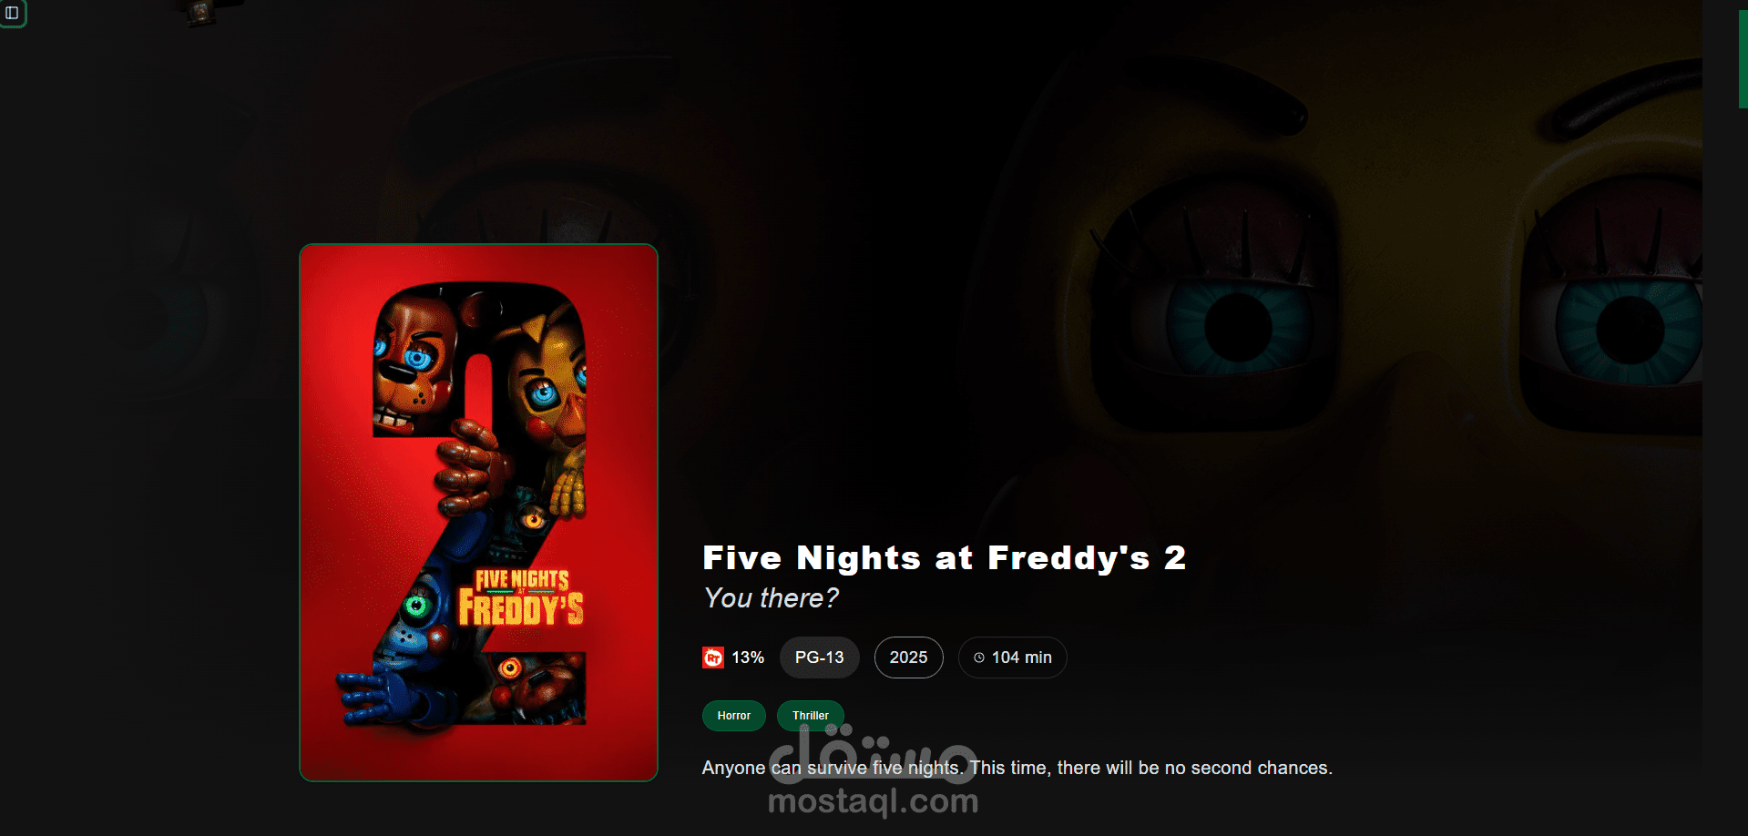Click the clock icon beside 104 min

[979, 658]
